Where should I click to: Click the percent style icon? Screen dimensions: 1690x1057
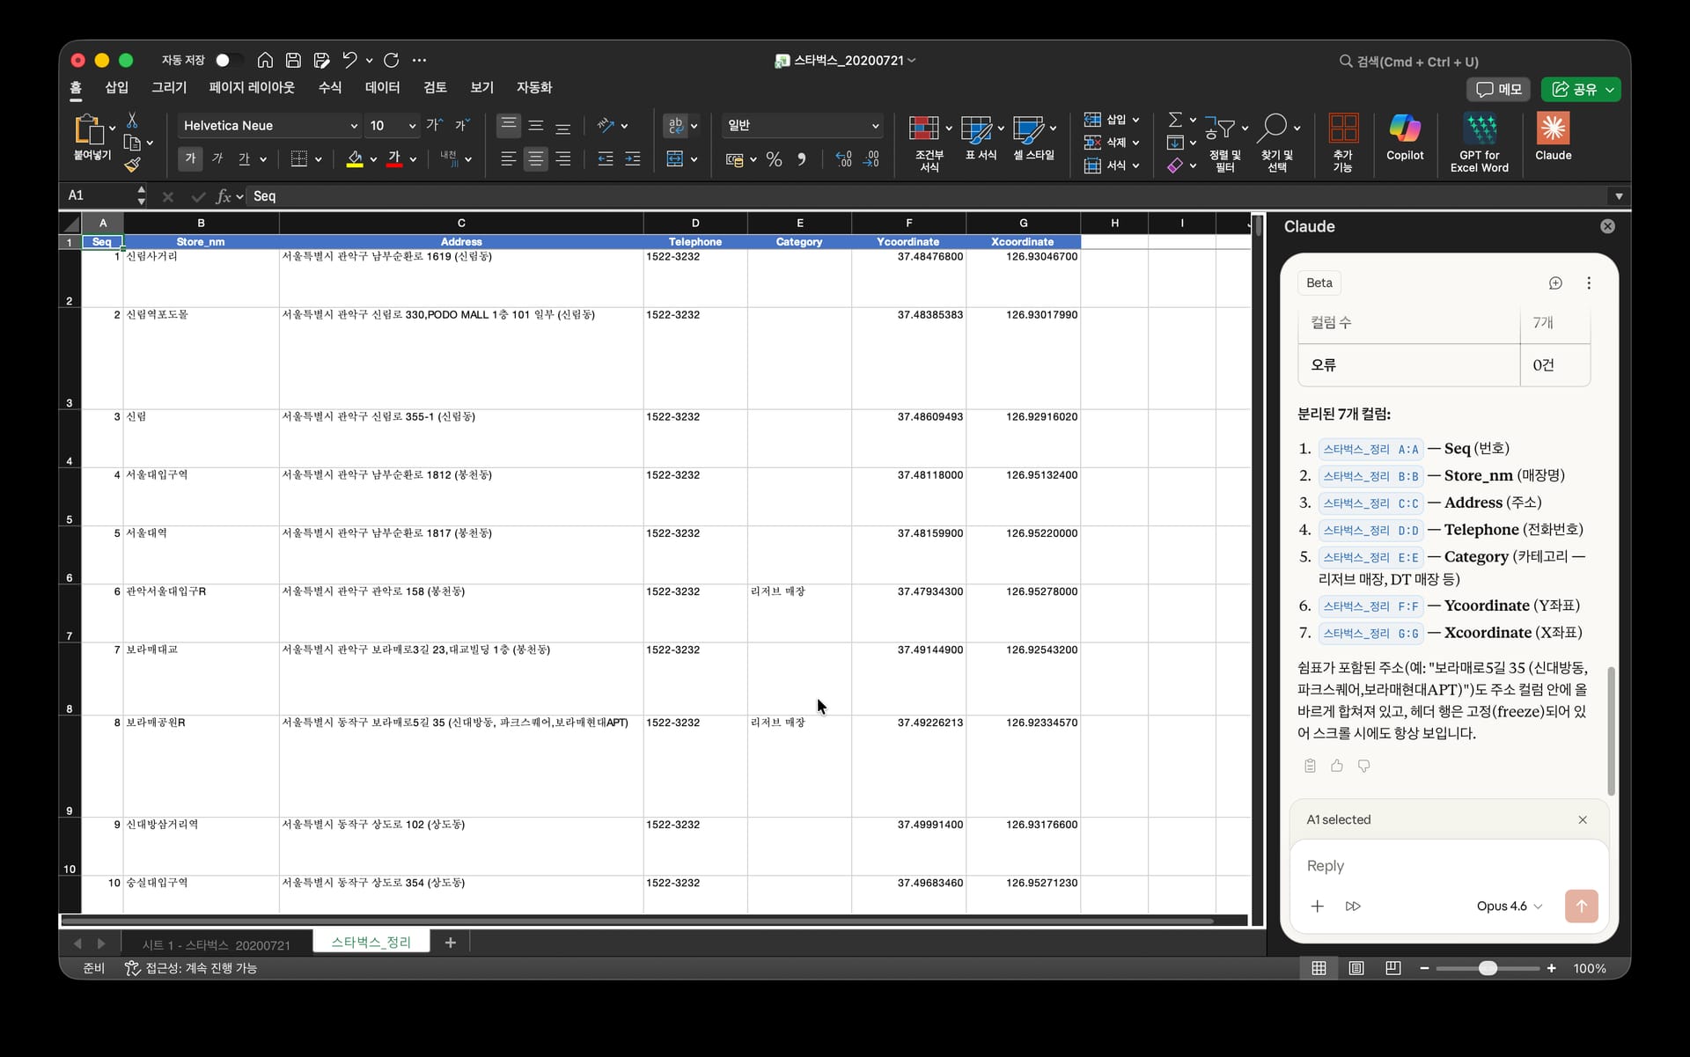[x=774, y=159]
